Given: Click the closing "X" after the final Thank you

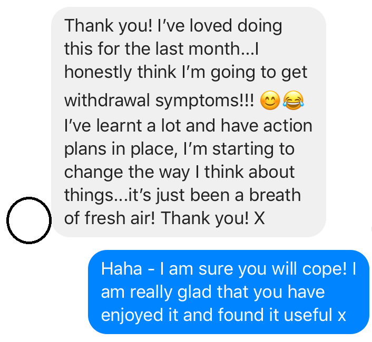Looking at the screenshot, I should (259, 218).
